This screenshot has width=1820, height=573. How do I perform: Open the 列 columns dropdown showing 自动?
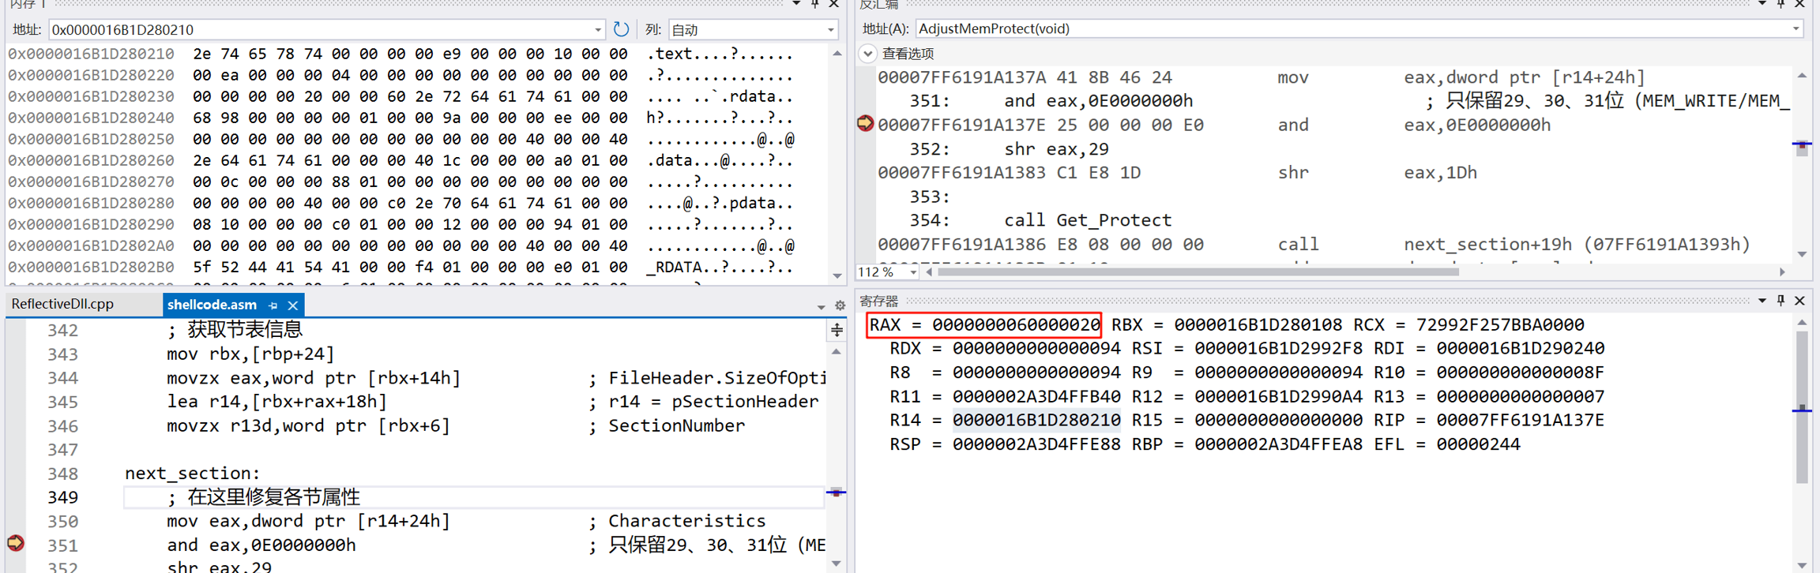point(830,30)
